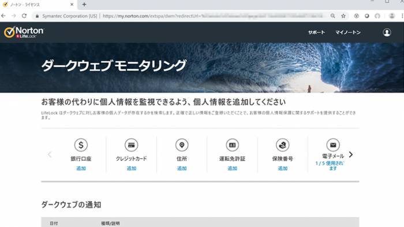The width and height of the screenshot is (404, 227).
Task: Click the 1/5 使用されます email link
Action: pos(330,165)
